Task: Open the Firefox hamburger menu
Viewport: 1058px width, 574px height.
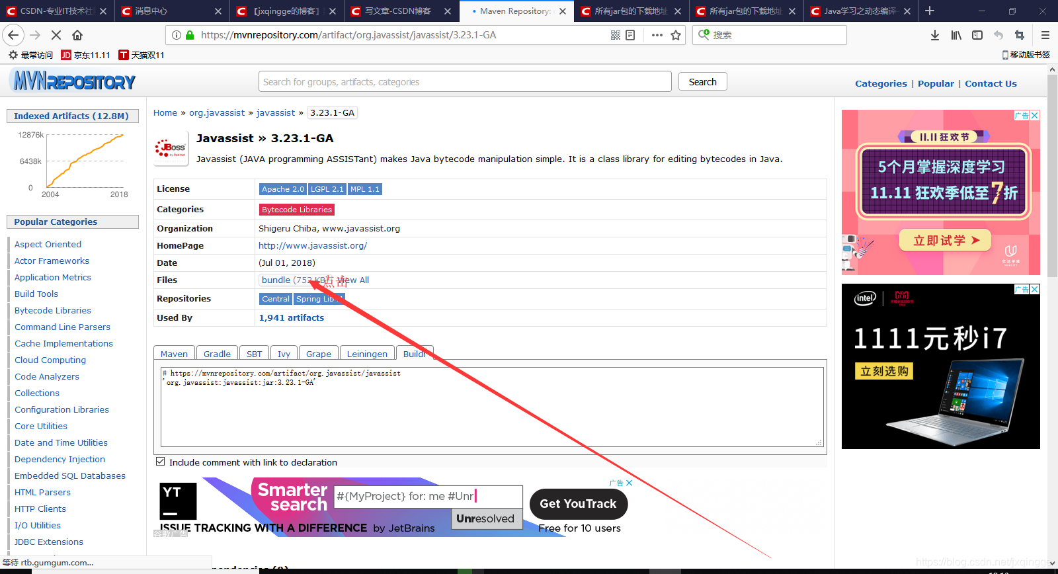Action: pos(1045,35)
